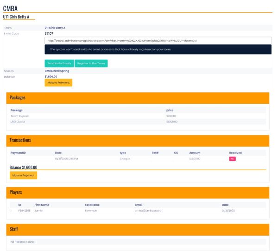
Task: Click the player email cmba@cmba.ab.ca
Action: coord(148,211)
